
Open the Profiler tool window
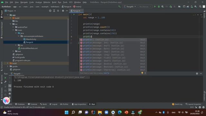[64, 104]
